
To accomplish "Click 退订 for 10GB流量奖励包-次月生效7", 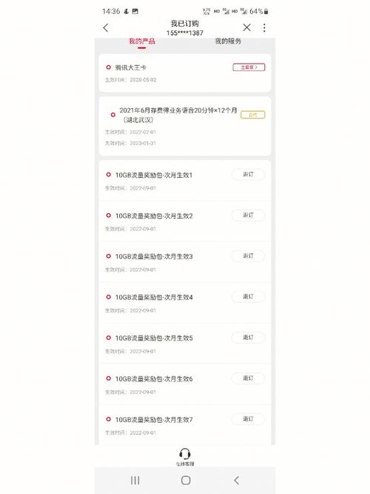I will point(248,419).
